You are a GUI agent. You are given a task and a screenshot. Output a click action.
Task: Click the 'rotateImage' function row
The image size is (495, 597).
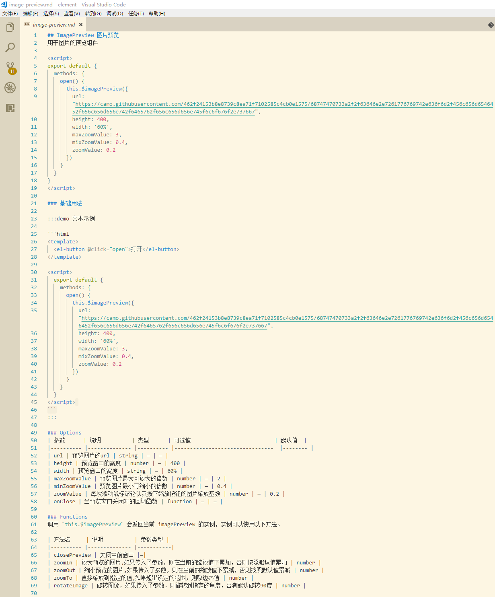[177, 586]
